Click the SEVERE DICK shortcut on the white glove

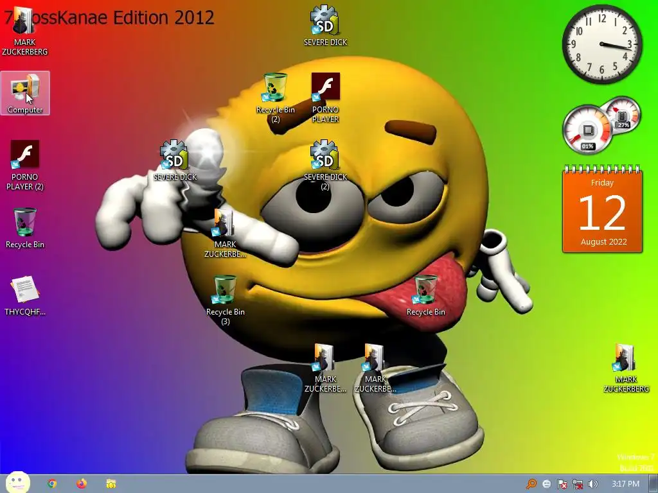click(175, 160)
